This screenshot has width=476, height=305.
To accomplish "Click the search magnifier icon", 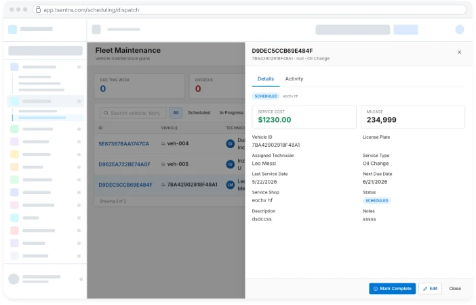I will pos(106,113).
